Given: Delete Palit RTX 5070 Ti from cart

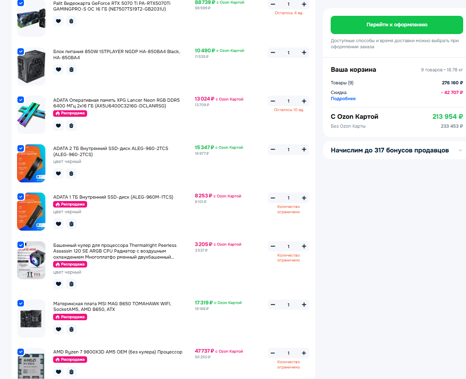Looking at the screenshot, I should point(71,21).
